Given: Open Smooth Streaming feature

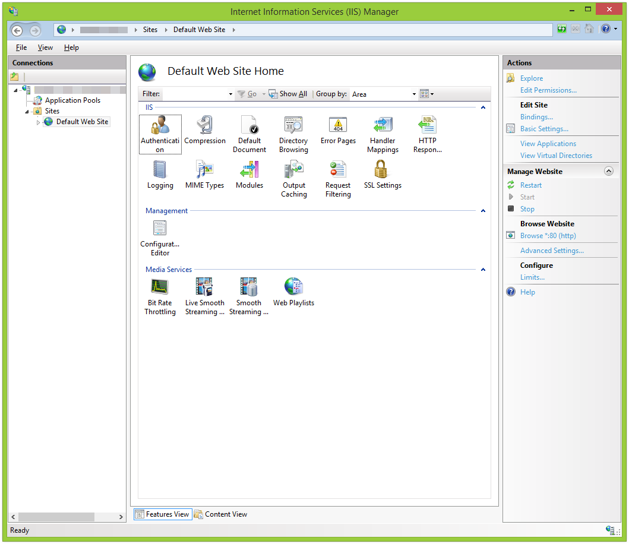Looking at the screenshot, I should [x=249, y=296].
